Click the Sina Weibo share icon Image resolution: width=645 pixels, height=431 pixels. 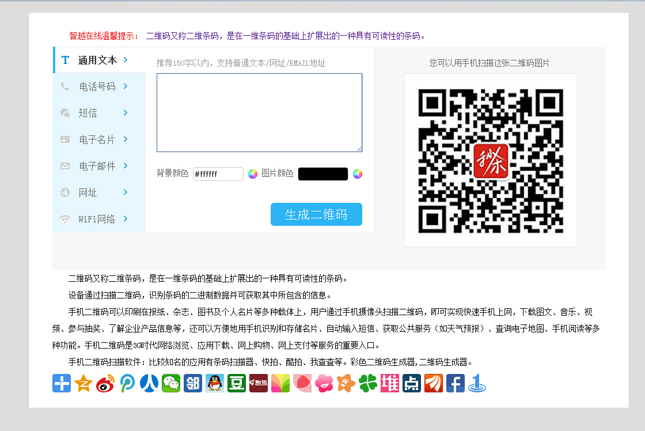click(x=105, y=383)
